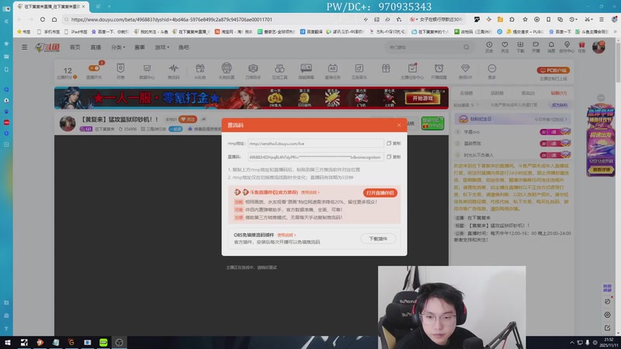The height and width of the screenshot is (349, 621).
Task: Switch to the 贵宾 tab
Action: pyautogui.click(x=528, y=93)
